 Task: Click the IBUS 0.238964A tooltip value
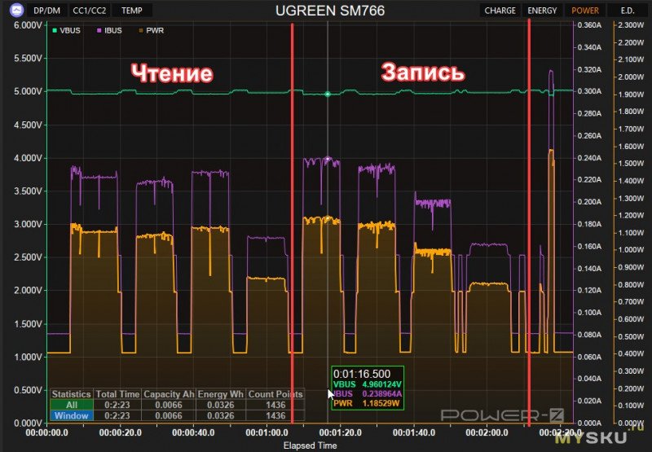click(381, 393)
